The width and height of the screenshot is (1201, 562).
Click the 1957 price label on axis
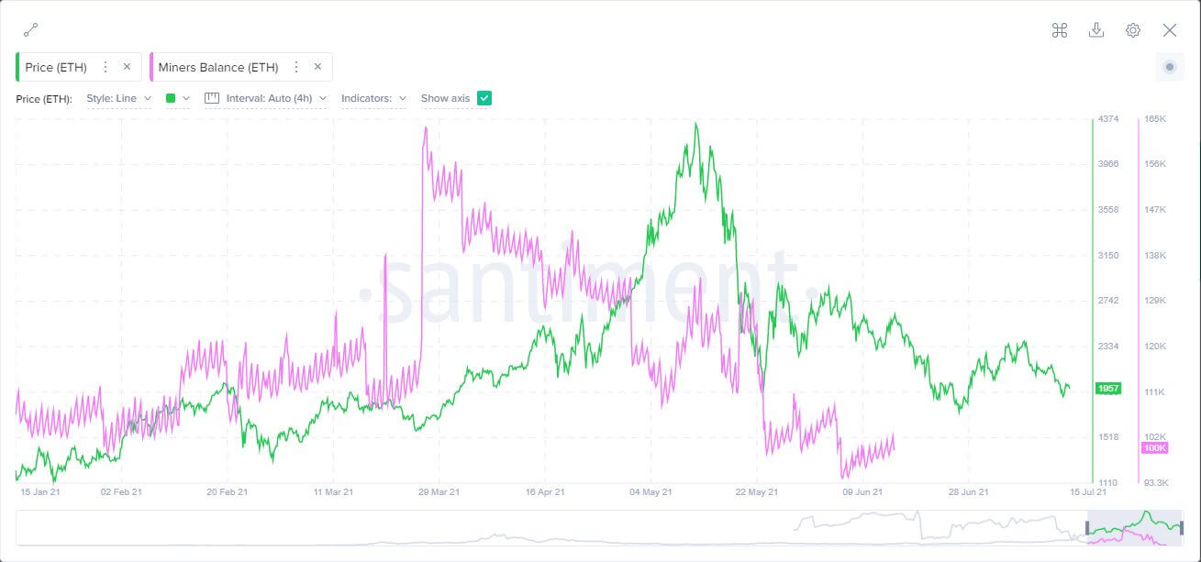pyautogui.click(x=1108, y=389)
